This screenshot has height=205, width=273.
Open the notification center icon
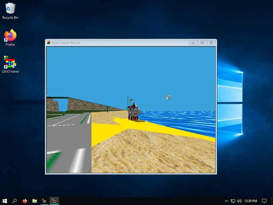(x=264, y=201)
